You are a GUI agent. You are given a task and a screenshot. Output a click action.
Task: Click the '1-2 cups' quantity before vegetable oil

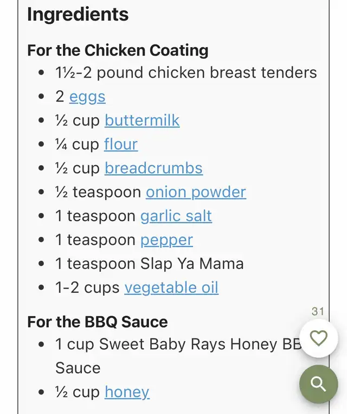click(87, 288)
